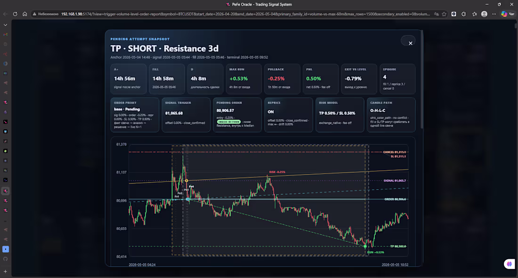Click the dialog's vertical scrollbar
This screenshot has height=278, width=518.
[x=422, y=79]
